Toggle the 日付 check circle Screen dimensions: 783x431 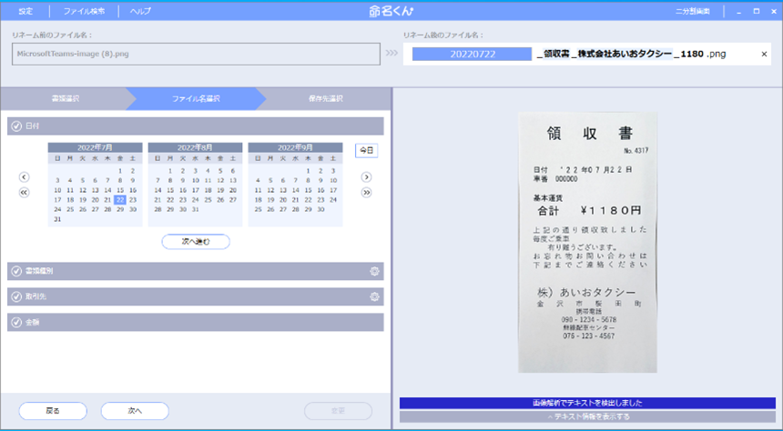(x=16, y=125)
